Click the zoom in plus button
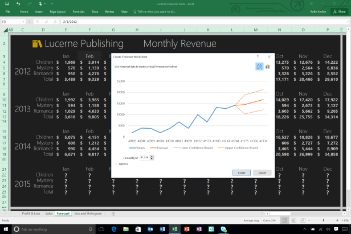The image size is (351, 234). click(337, 220)
